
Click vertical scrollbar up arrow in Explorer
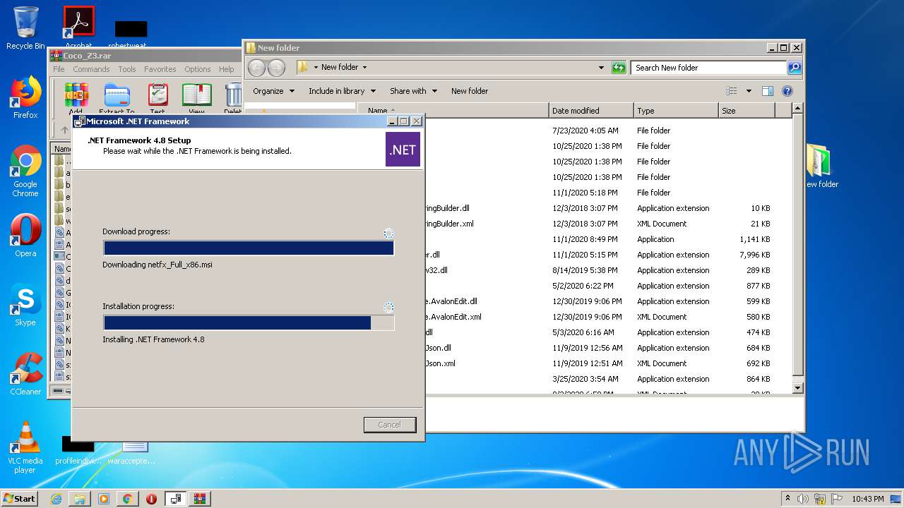coord(798,109)
